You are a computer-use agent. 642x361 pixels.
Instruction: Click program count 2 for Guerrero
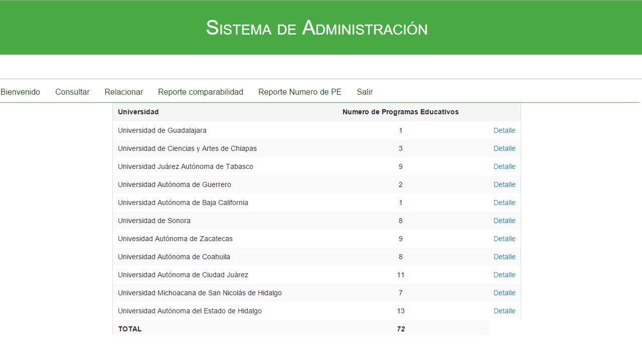point(401,185)
